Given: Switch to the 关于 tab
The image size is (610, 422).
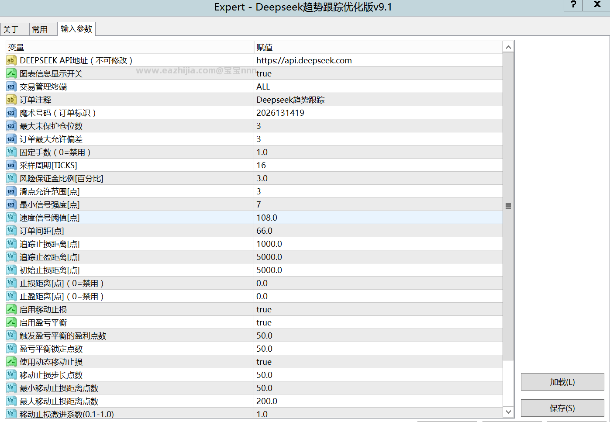Looking at the screenshot, I should pos(15,29).
